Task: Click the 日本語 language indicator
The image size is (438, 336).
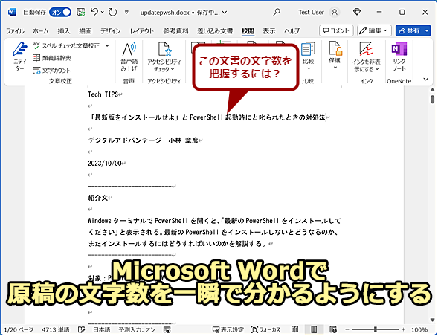Action: coord(101,330)
